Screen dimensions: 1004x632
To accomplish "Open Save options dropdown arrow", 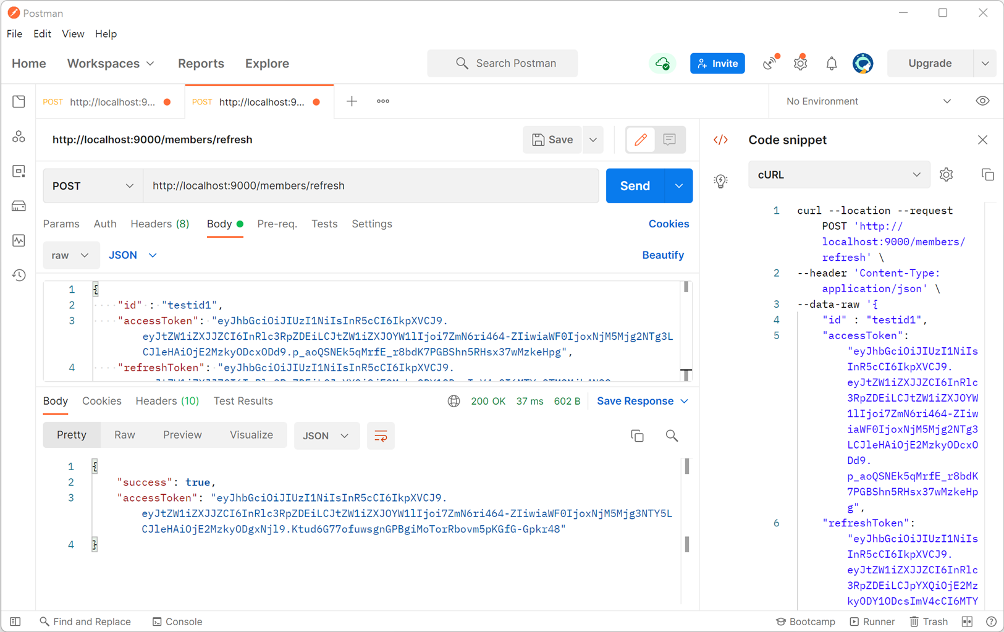I will click(x=593, y=140).
